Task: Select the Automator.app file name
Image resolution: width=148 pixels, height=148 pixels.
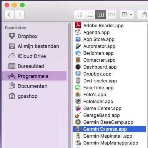Action: point(99,46)
